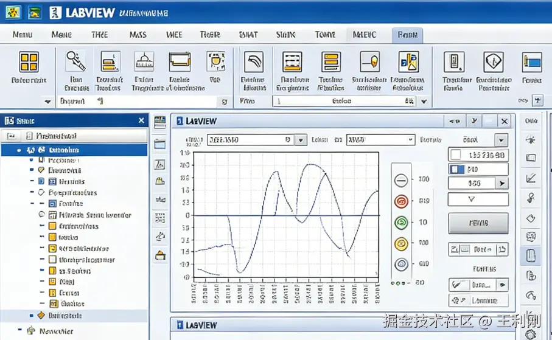Click the plus button at ribbon far right
The width and height of the screenshot is (552, 340).
(x=537, y=101)
